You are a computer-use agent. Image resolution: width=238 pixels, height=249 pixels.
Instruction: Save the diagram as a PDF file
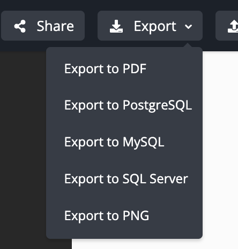coord(105,69)
